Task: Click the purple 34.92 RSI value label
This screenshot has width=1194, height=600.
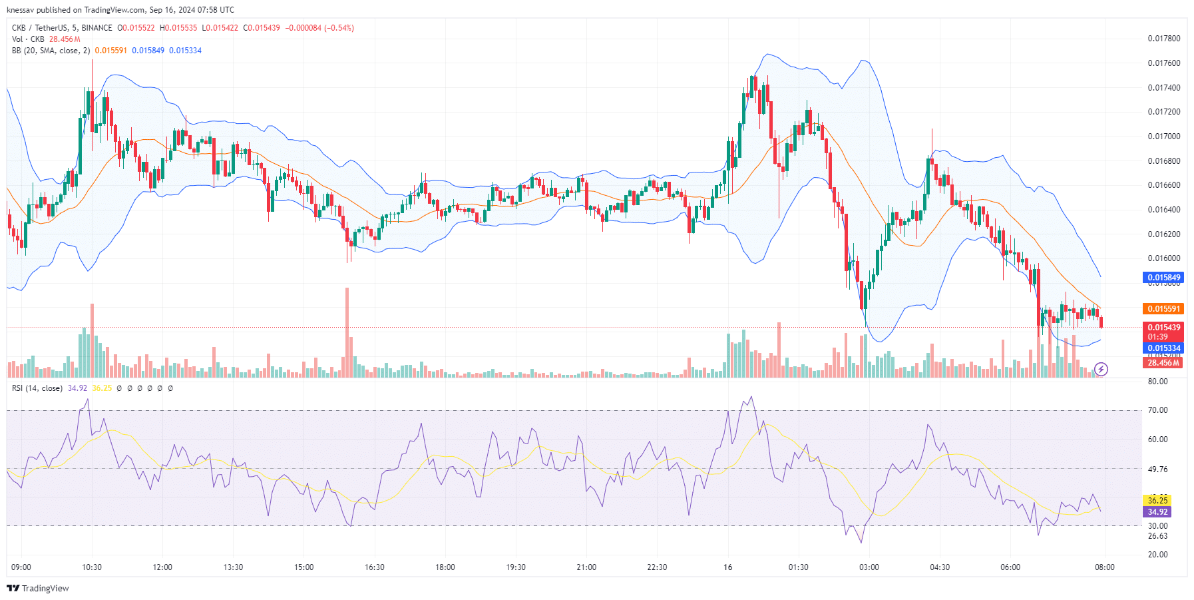Action: tap(1157, 512)
